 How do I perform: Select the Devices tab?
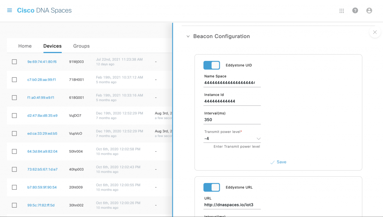52,46
